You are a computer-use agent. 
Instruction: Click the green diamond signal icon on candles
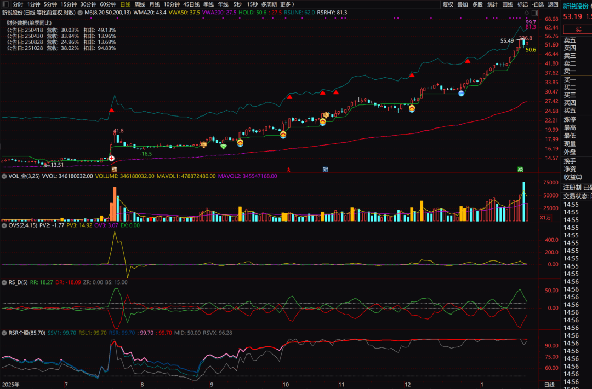pos(224,147)
